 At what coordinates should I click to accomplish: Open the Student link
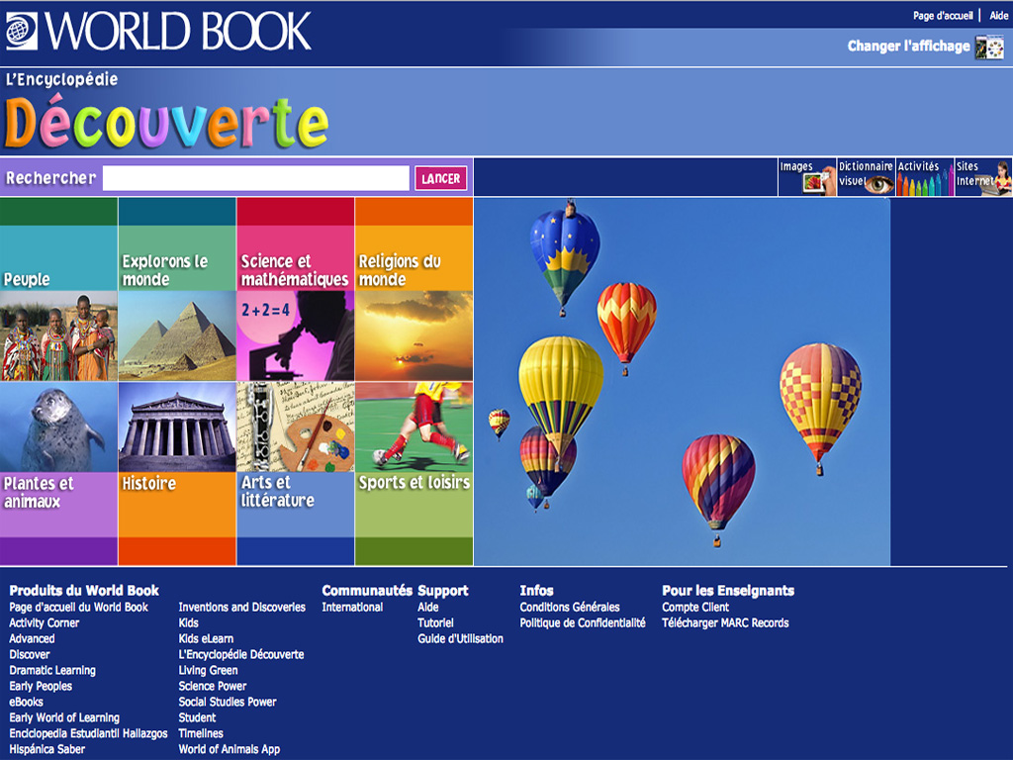click(x=197, y=717)
